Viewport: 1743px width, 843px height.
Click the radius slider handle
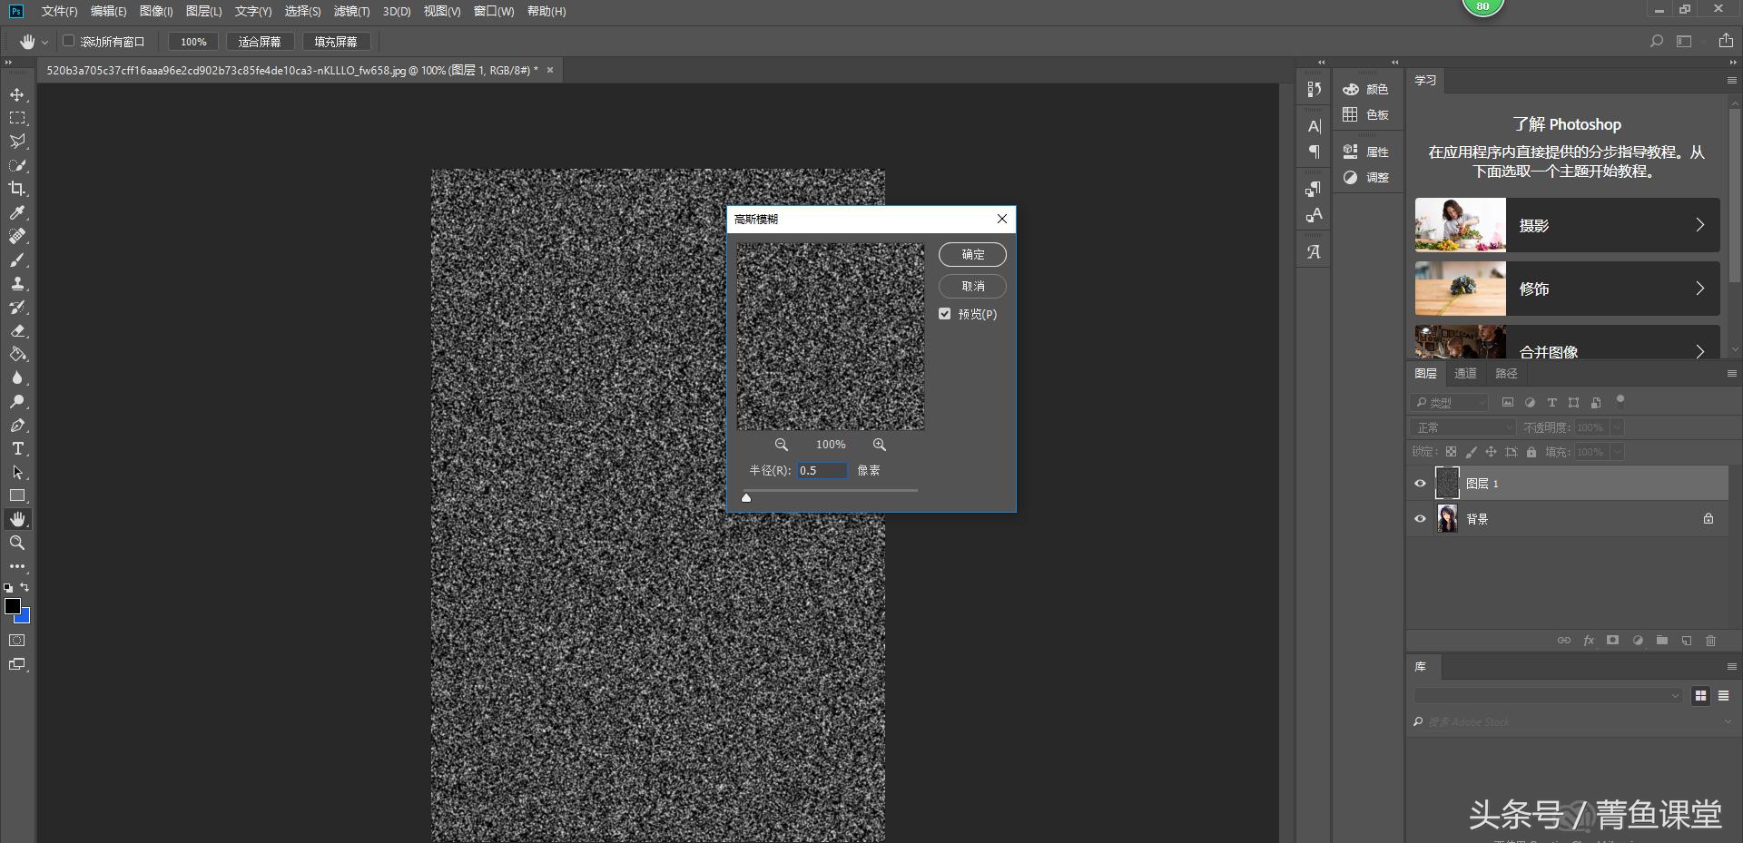tap(746, 497)
